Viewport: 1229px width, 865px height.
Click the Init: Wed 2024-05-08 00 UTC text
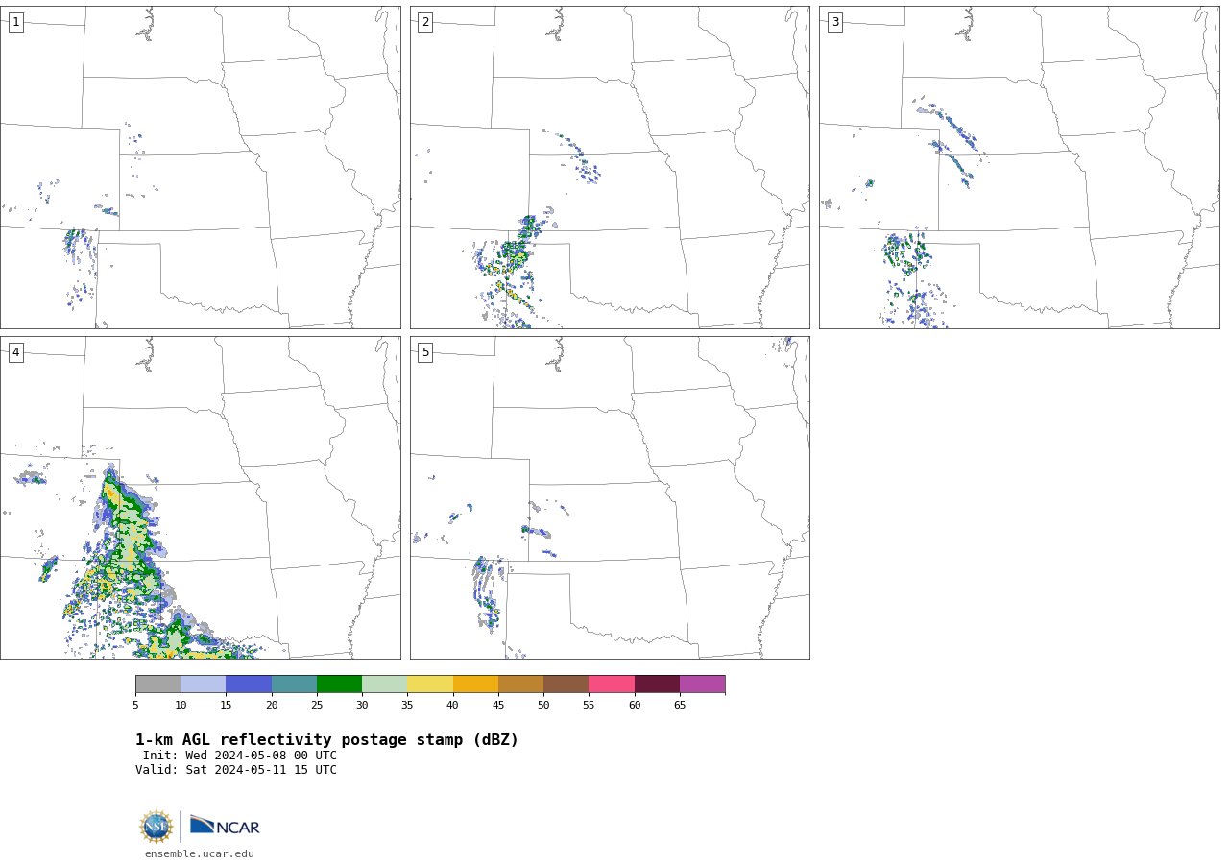pyautogui.click(x=240, y=756)
